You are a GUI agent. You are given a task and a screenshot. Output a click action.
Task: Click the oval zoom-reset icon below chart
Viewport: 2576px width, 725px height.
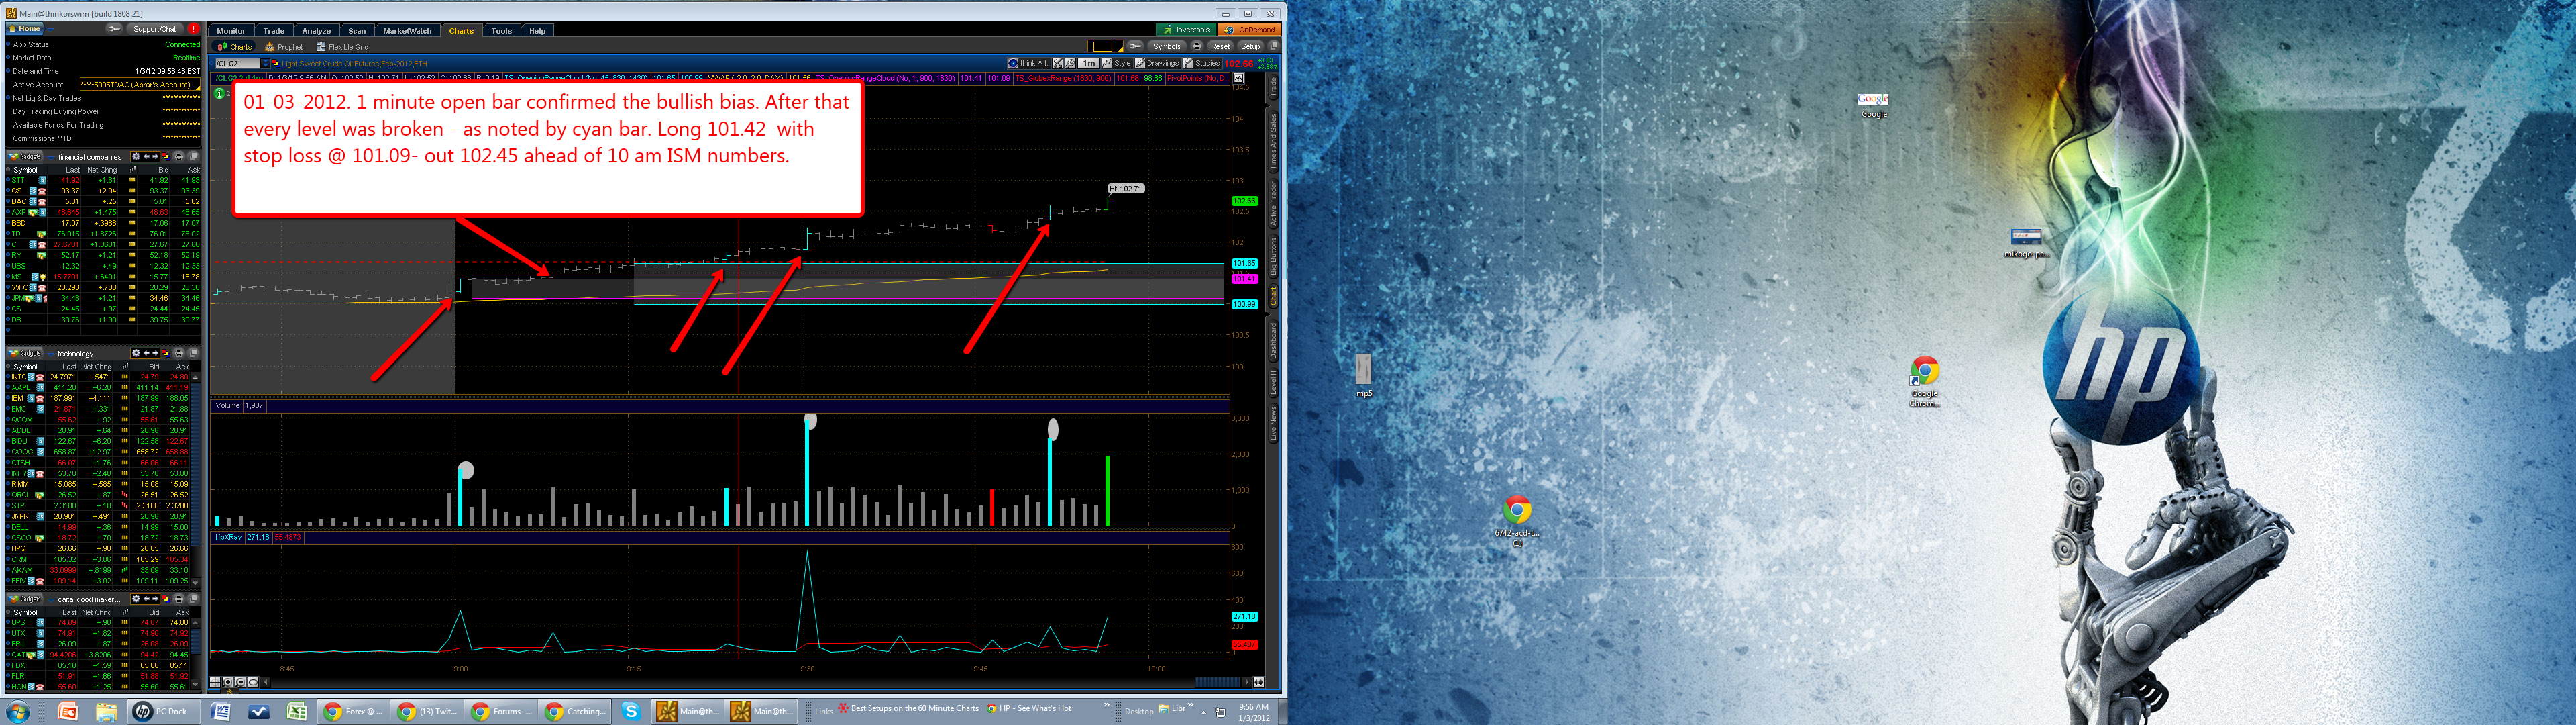click(253, 682)
